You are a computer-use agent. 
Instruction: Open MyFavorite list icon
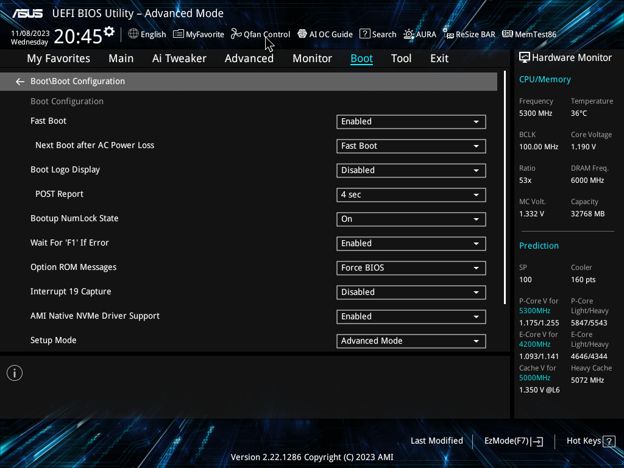(x=179, y=34)
